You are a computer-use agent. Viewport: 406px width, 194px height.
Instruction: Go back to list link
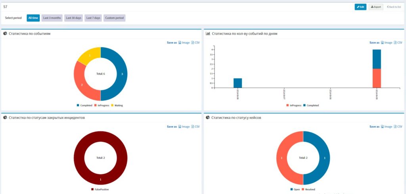393,7
